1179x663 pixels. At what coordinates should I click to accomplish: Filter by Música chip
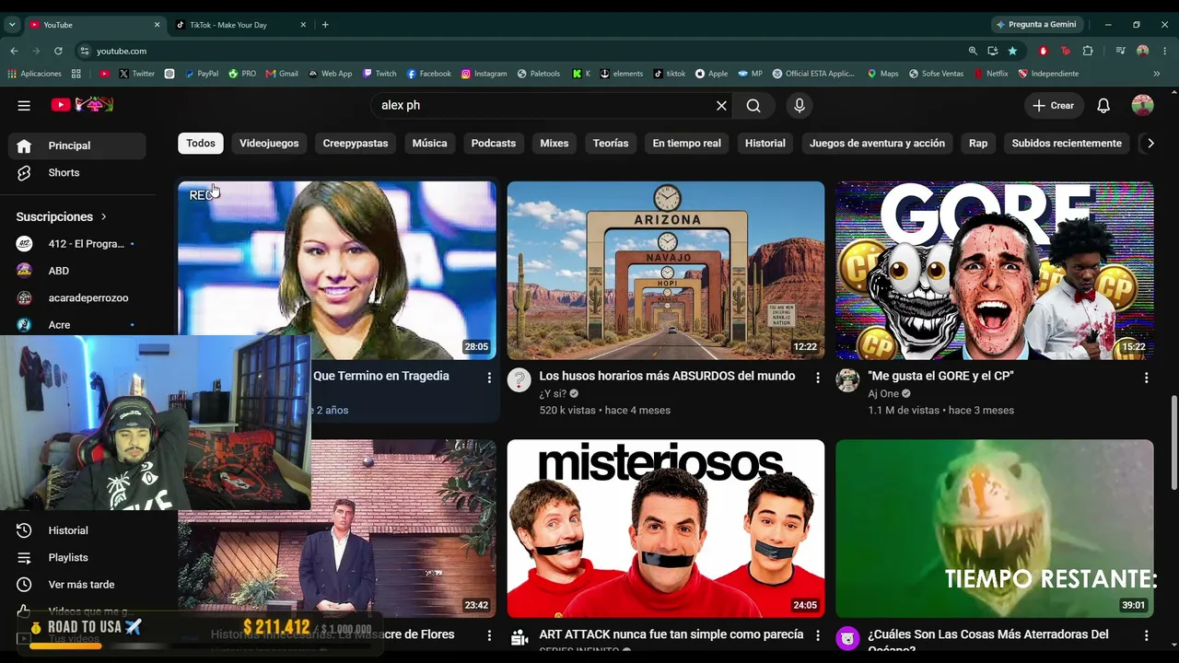point(429,143)
